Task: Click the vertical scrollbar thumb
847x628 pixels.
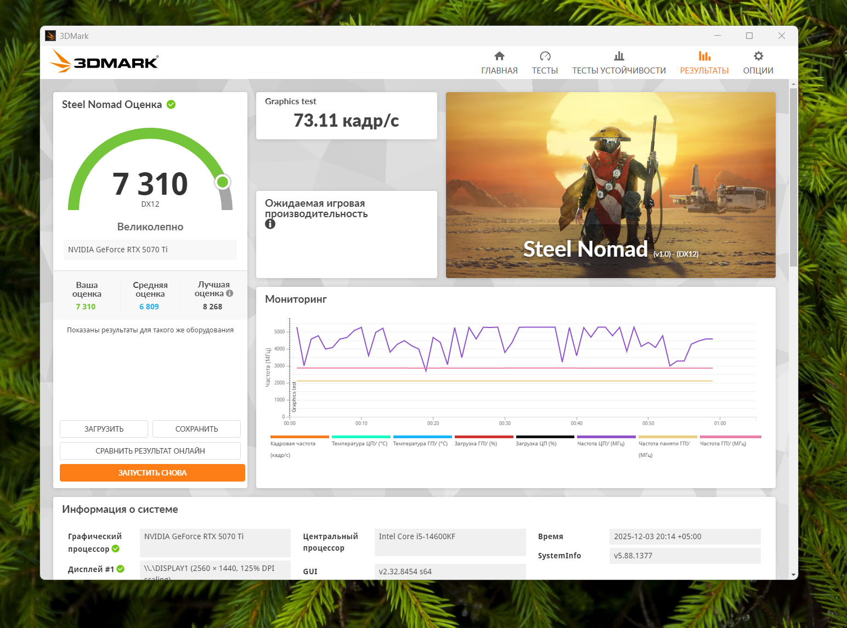Action: coord(793,177)
